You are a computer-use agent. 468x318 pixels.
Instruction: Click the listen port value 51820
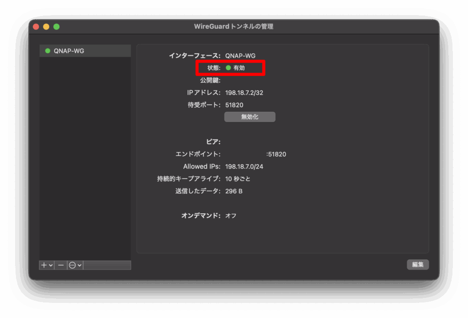234,105
